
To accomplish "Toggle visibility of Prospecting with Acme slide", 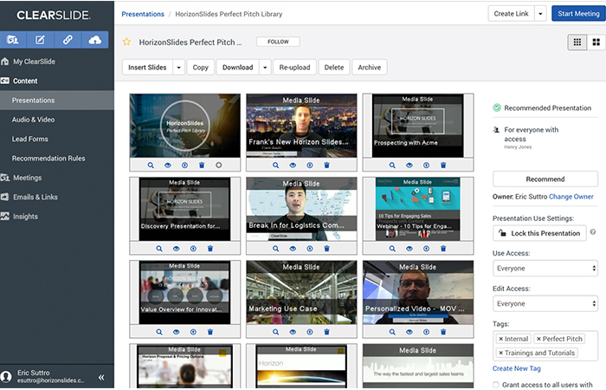I will (409, 166).
